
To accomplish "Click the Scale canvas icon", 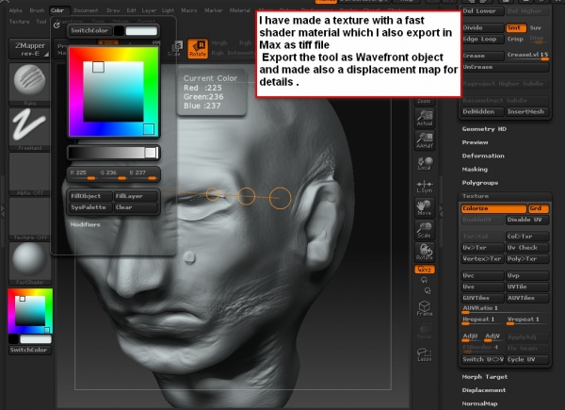I will [x=425, y=230].
